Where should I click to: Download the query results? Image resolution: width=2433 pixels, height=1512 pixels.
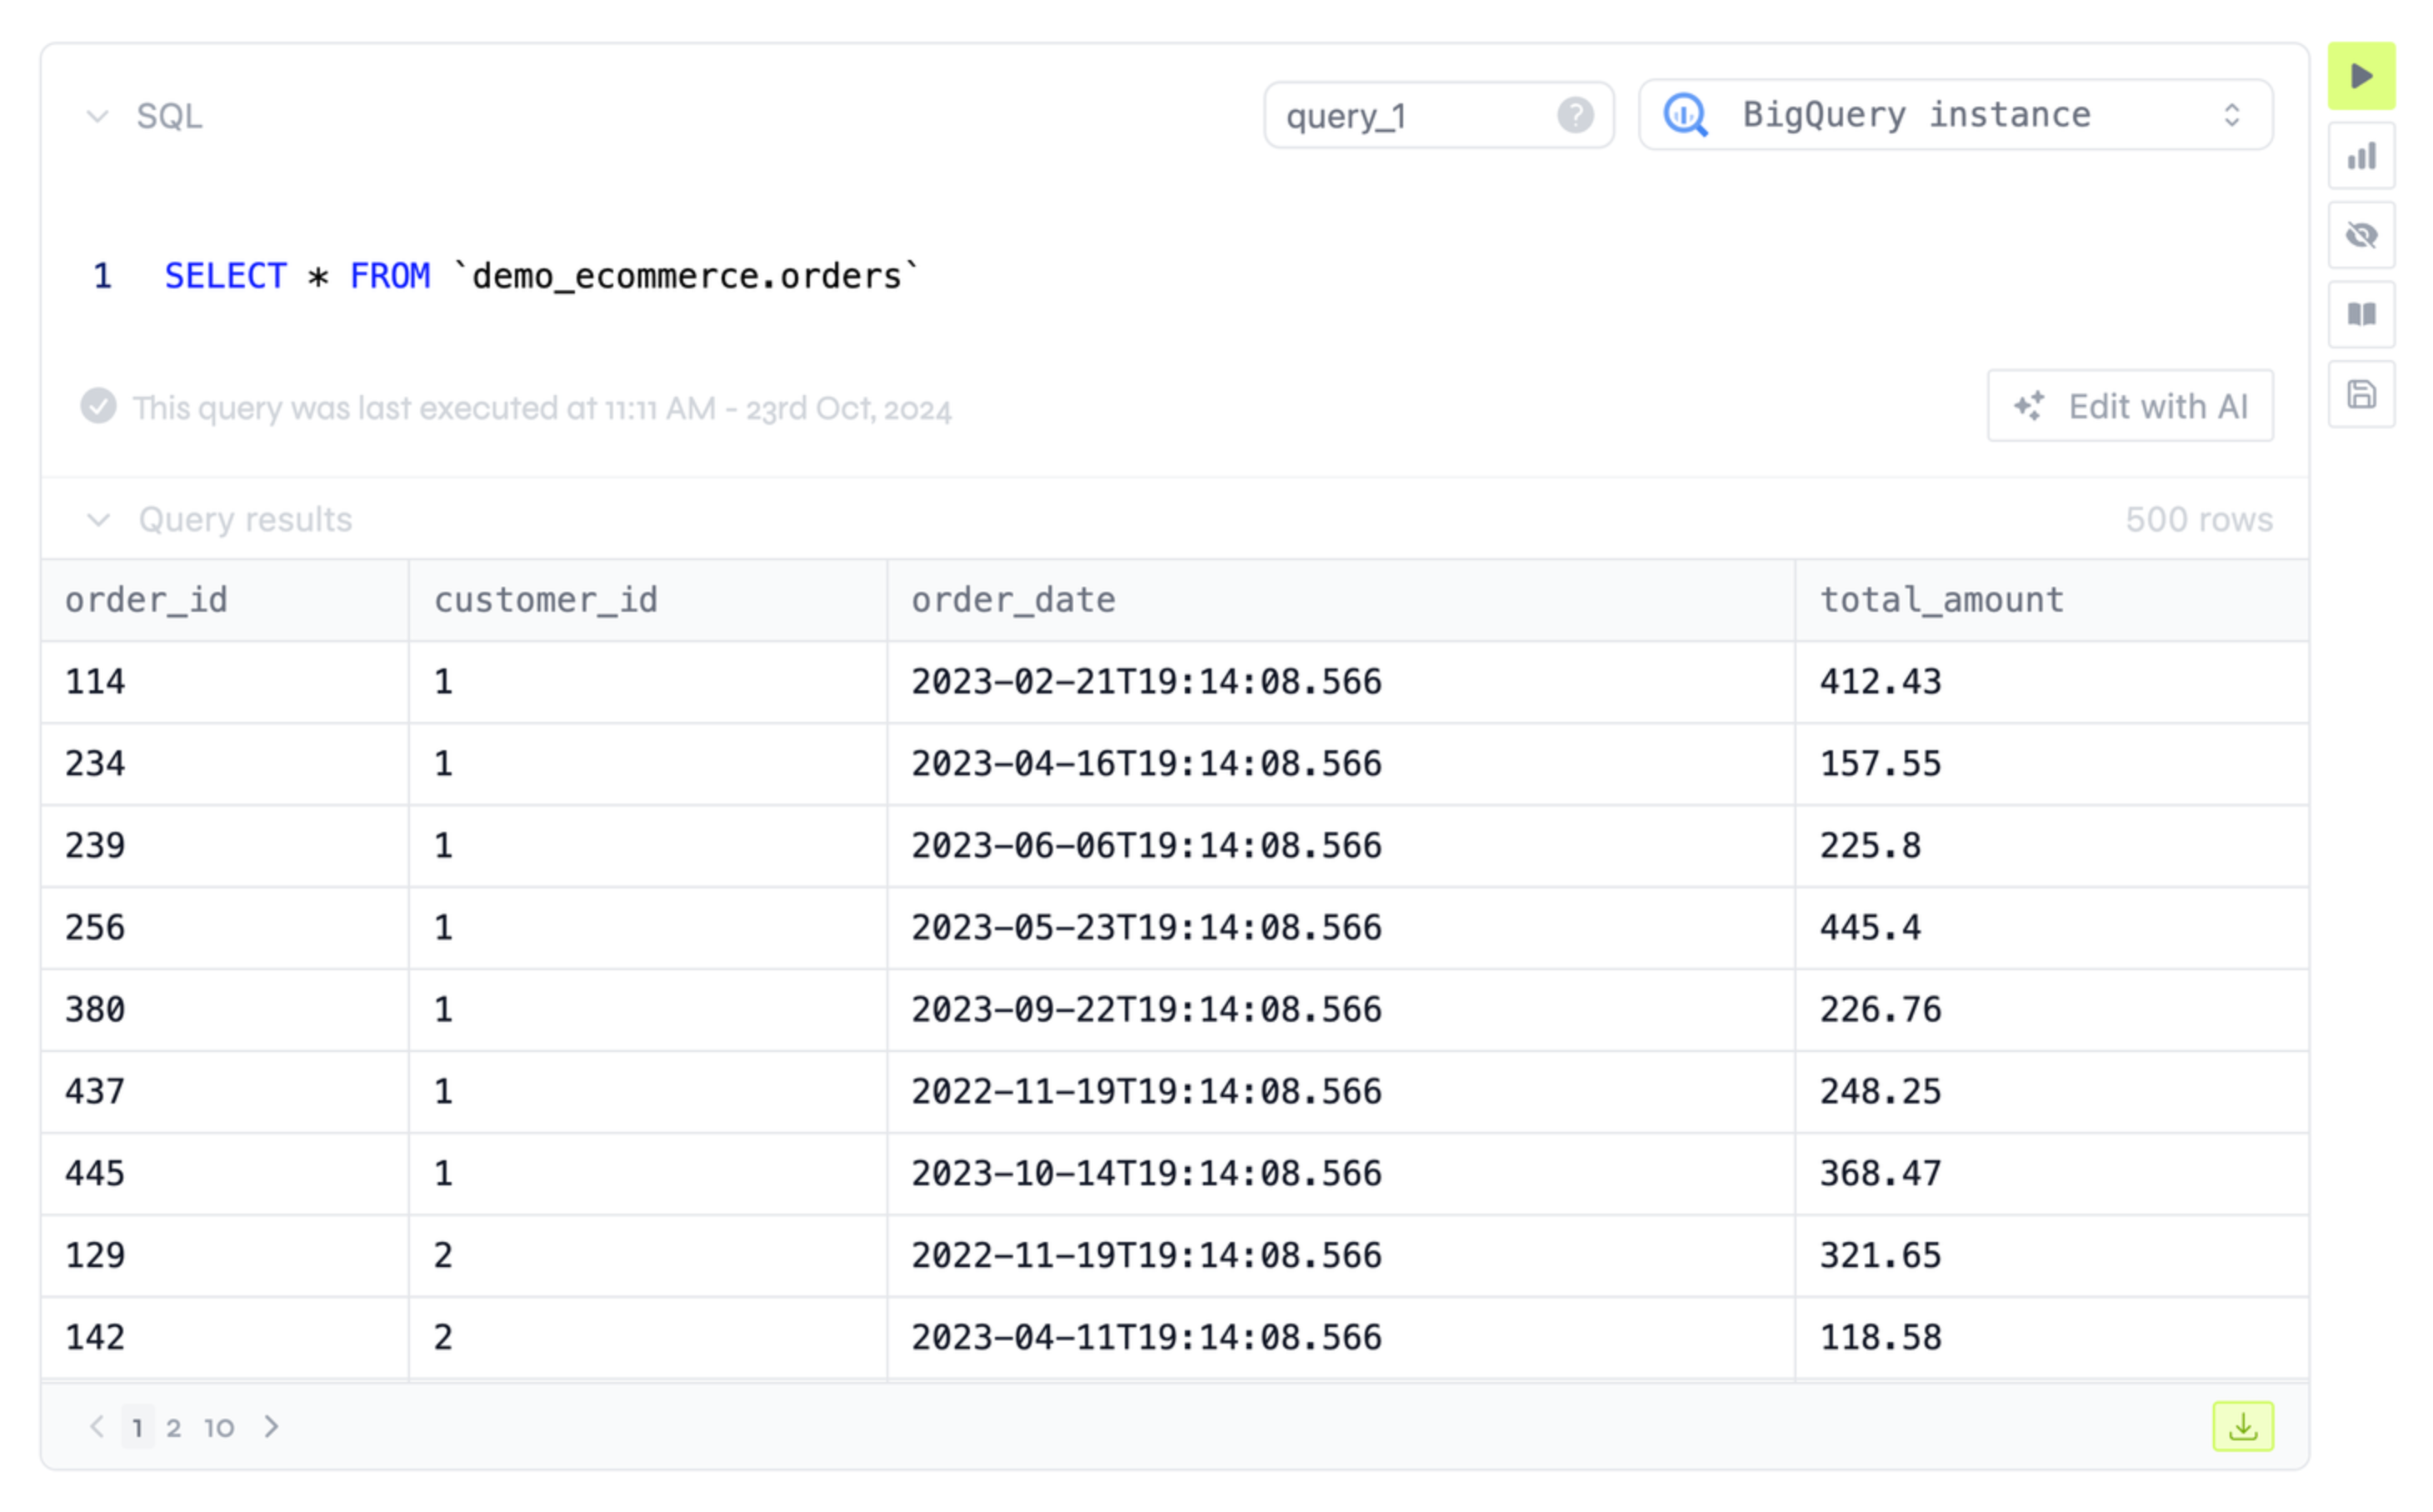(2244, 1427)
